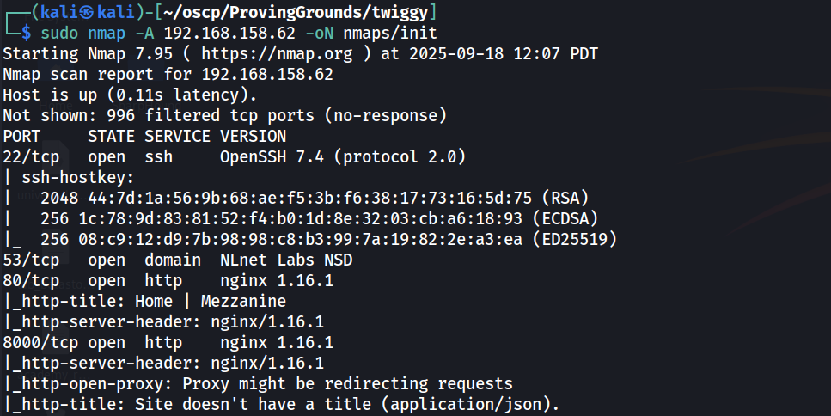Viewport: 831px width, 416px height.
Task: Select the 22/tcp port entry
Action: (x=31, y=156)
